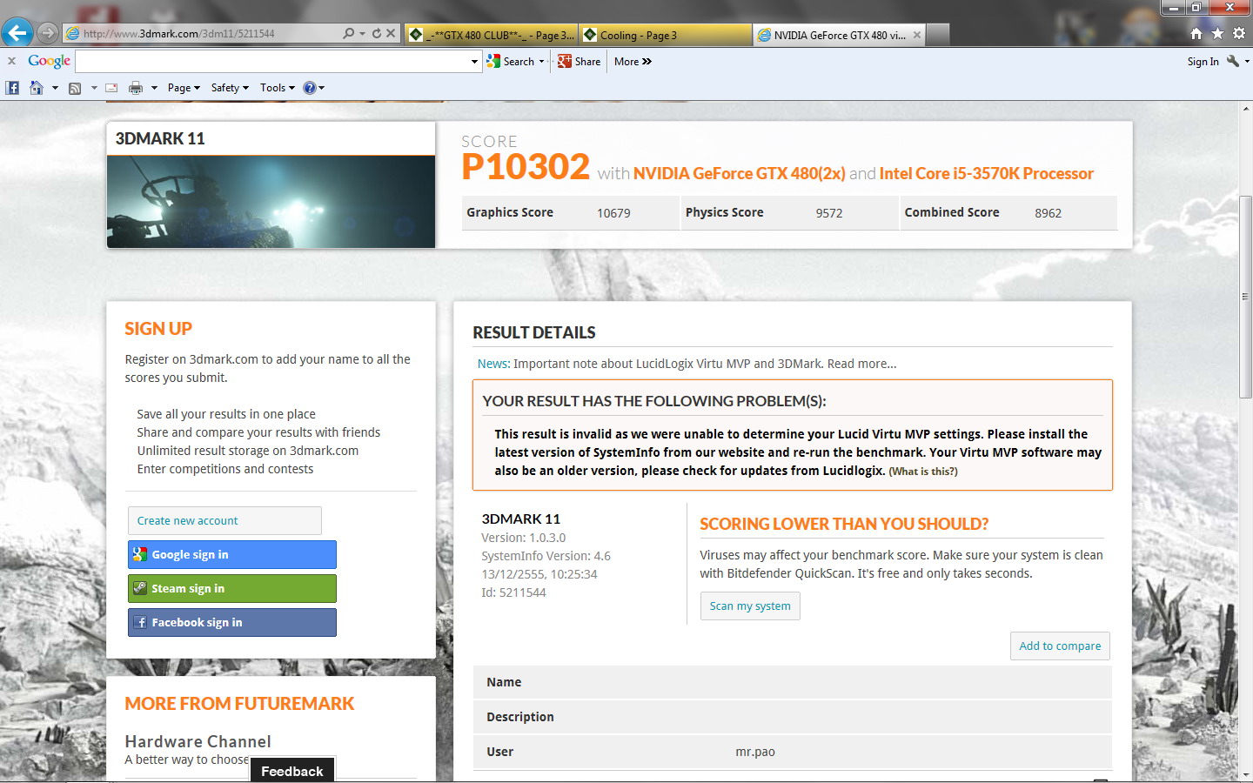Expand the Print options dropdown arrow
Screen dimensions: 1253x783
(154, 88)
